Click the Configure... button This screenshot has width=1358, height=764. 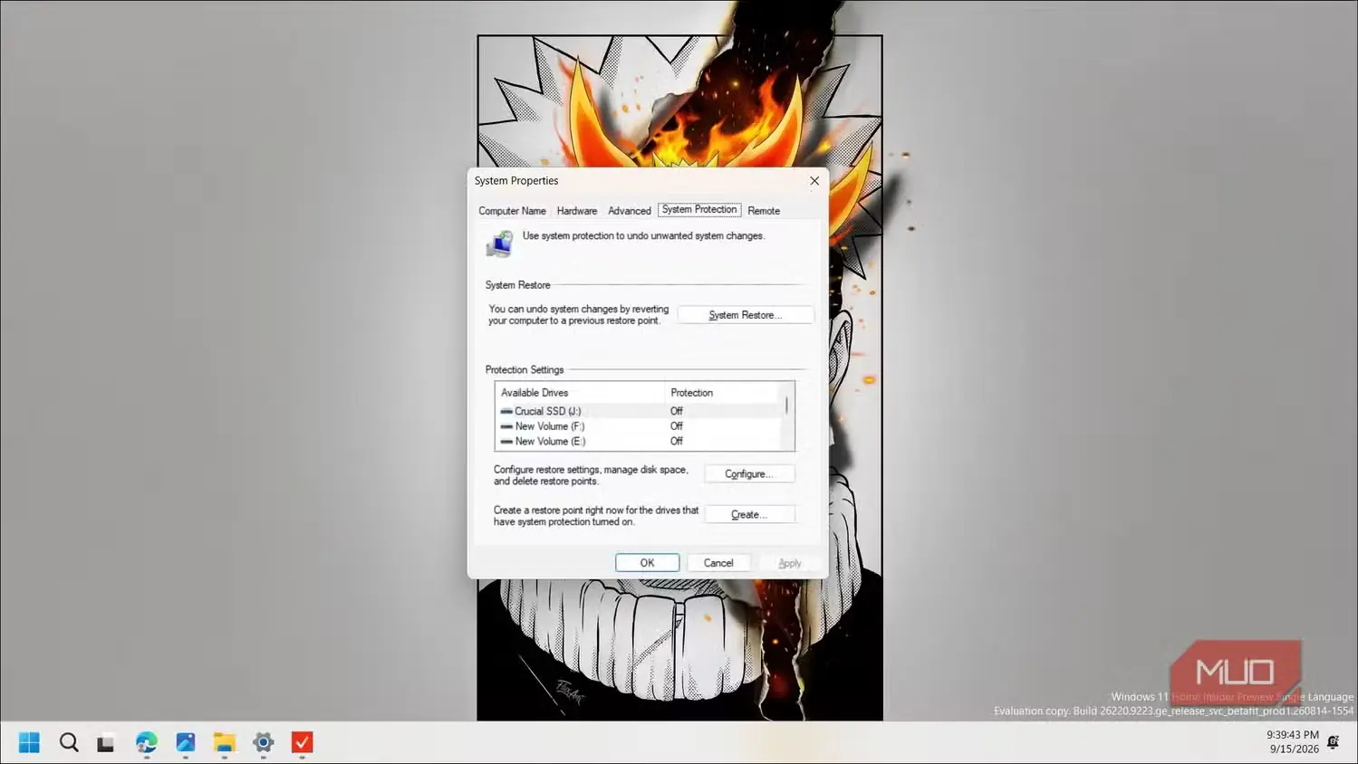point(749,474)
